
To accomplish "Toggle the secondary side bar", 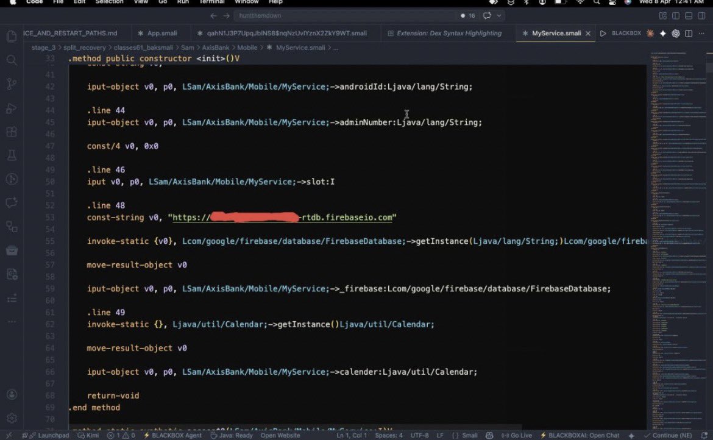I will click(x=701, y=16).
